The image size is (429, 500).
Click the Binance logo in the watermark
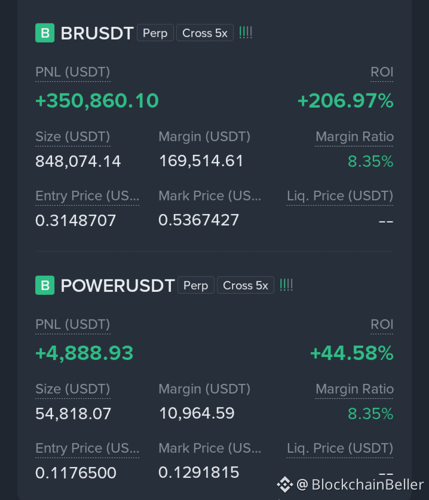click(284, 484)
